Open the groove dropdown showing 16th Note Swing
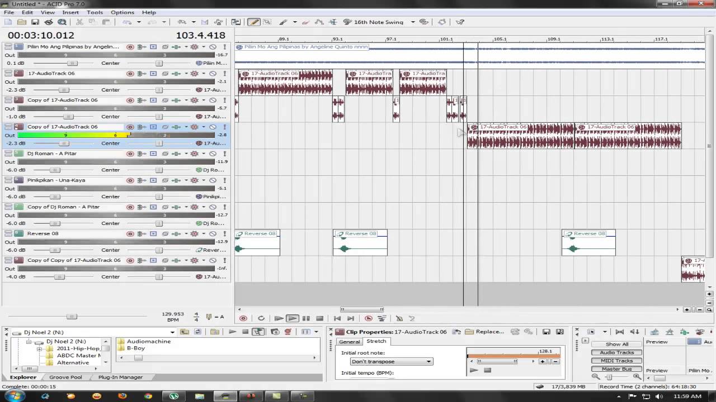Image resolution: width=716 pixels, height=402 pixels. pyautogui.click(x=413, y=22)
